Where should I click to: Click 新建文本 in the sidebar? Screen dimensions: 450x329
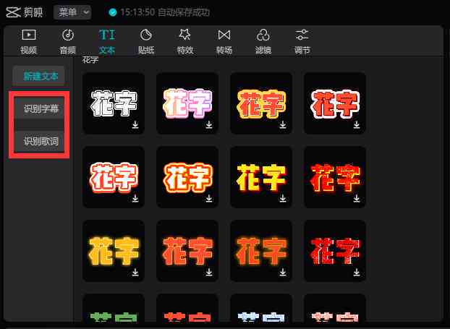pos(38,77)
